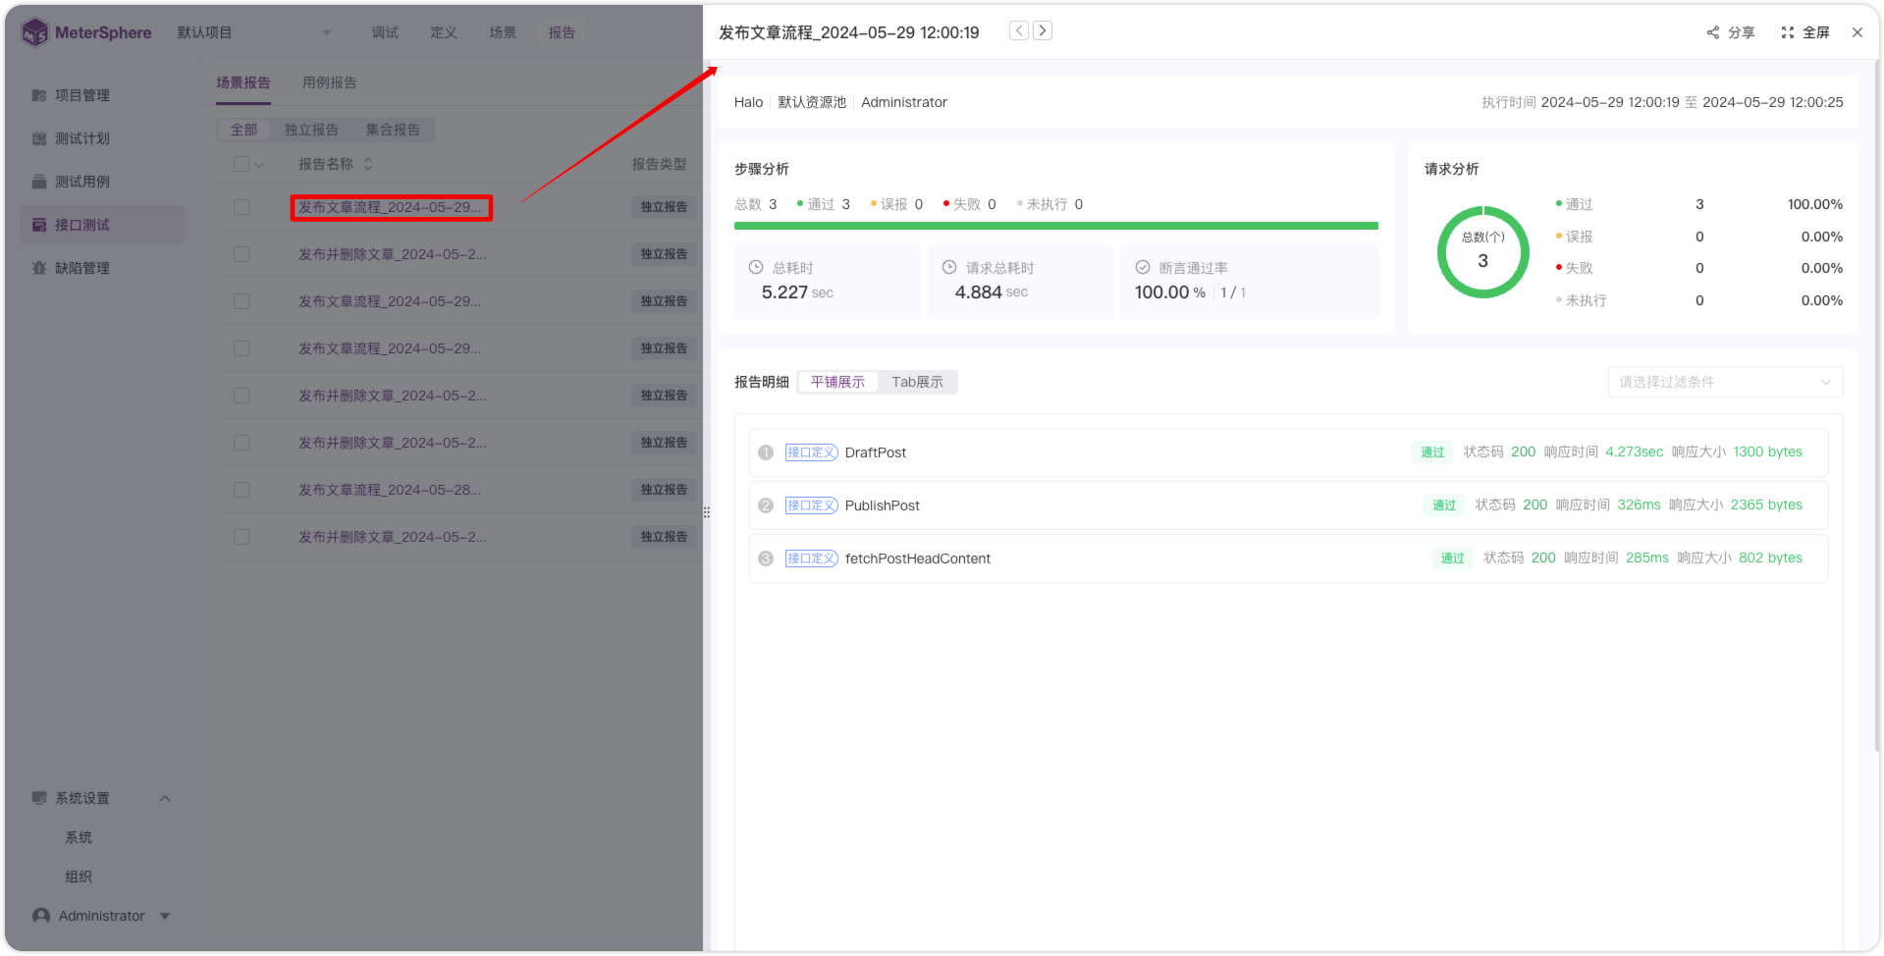Screen dimensions: 1884x956
Task: Click step number 1 badge for DraftPost
Action: (766, 452)
